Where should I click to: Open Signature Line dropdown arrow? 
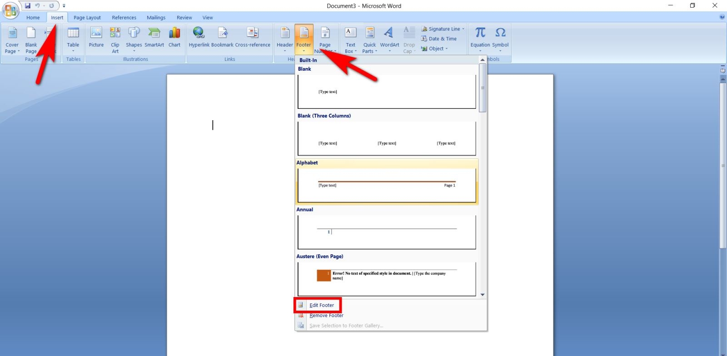click(463, 29)
